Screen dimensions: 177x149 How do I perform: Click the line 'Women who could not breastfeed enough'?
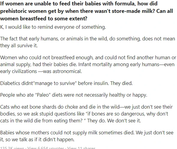click(x=88, y=57)
